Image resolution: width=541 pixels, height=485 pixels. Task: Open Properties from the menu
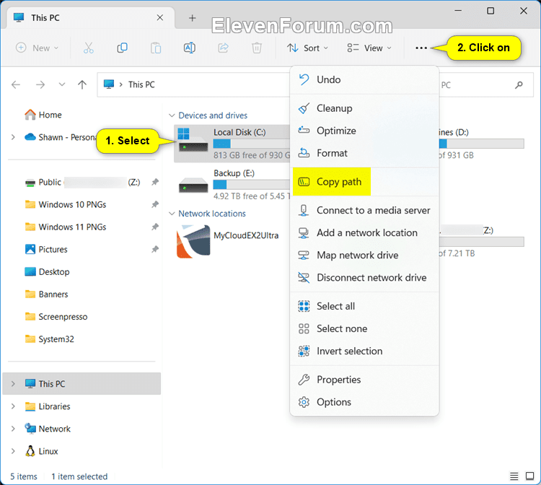[364, 380]
